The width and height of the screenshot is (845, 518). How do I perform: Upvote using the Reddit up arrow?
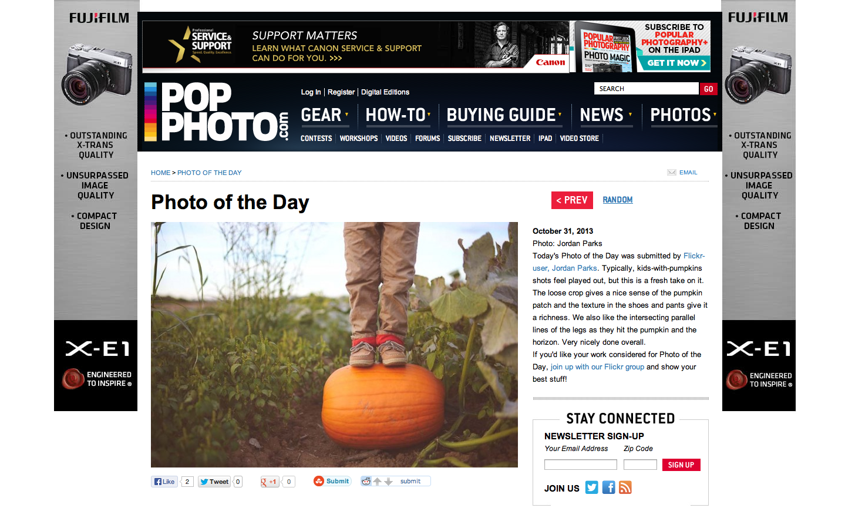coord(378,481)
